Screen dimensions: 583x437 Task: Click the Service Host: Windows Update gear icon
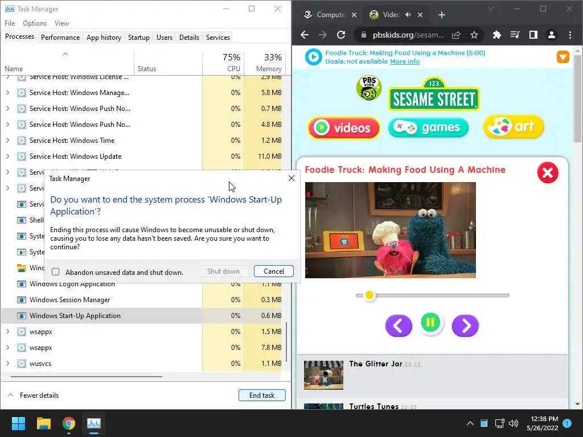pos(22,156)
